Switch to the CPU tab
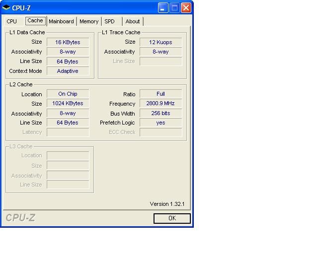Image resolution: width=318 pixels, height=254 pixels. click(12, 21)
